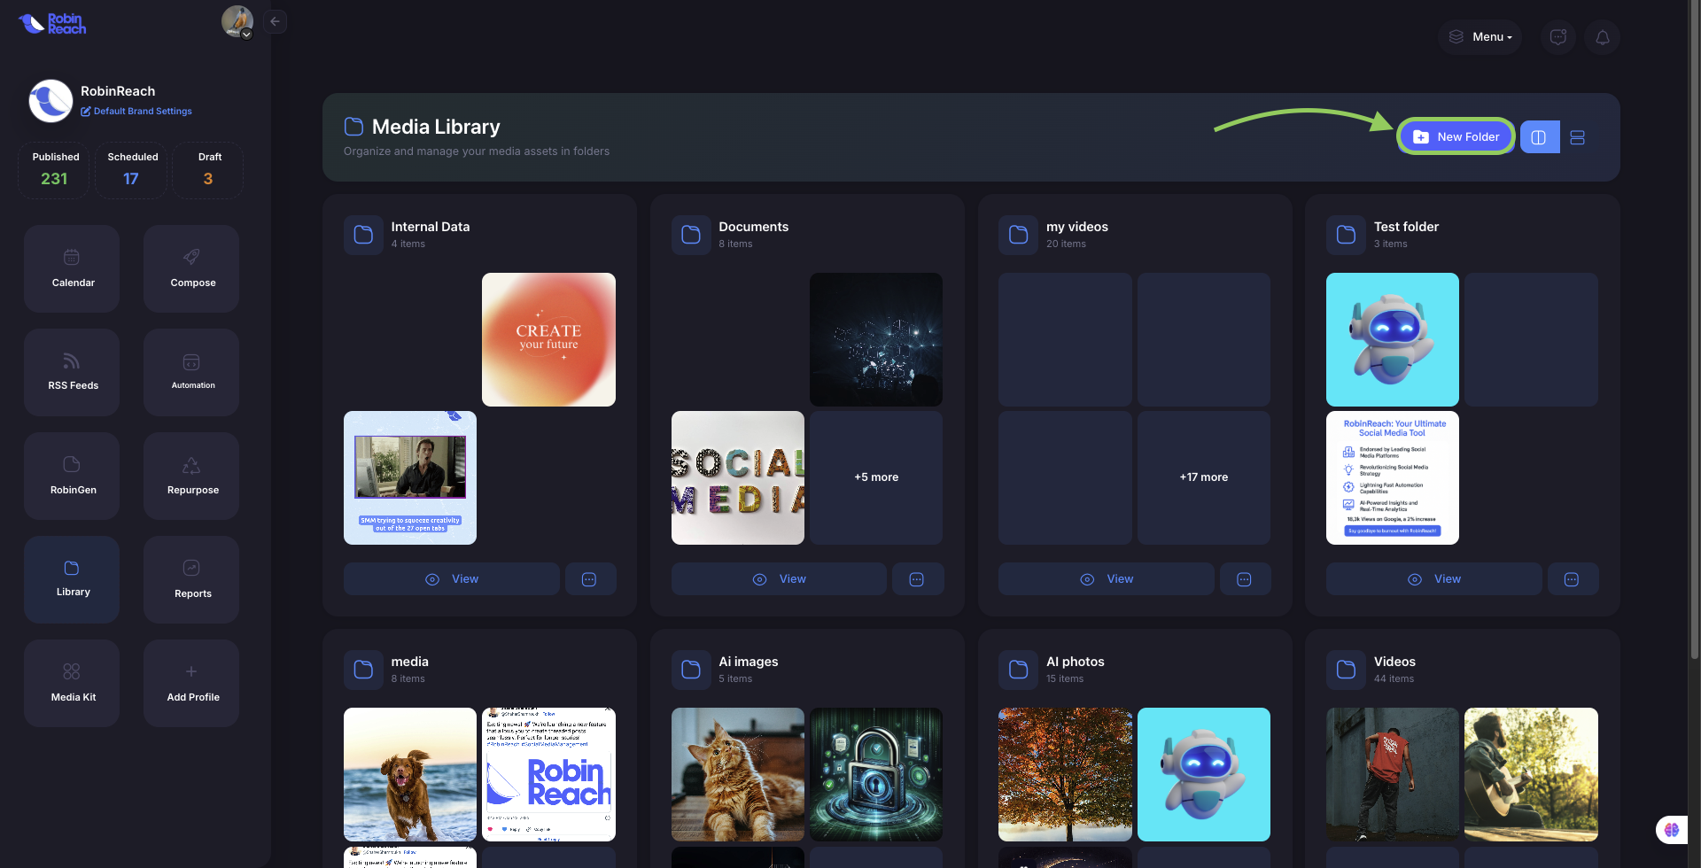
Task: Show Published posts count 231
Action: pos(55,170)
